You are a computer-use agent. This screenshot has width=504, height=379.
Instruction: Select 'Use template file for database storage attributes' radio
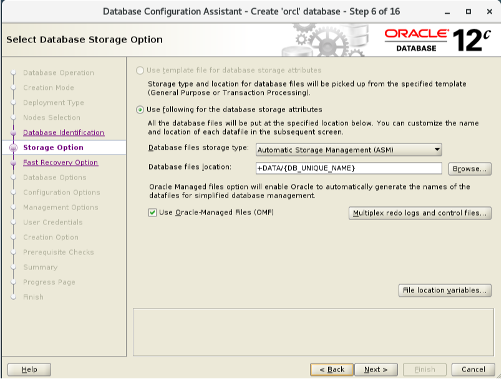pos(140,70)
